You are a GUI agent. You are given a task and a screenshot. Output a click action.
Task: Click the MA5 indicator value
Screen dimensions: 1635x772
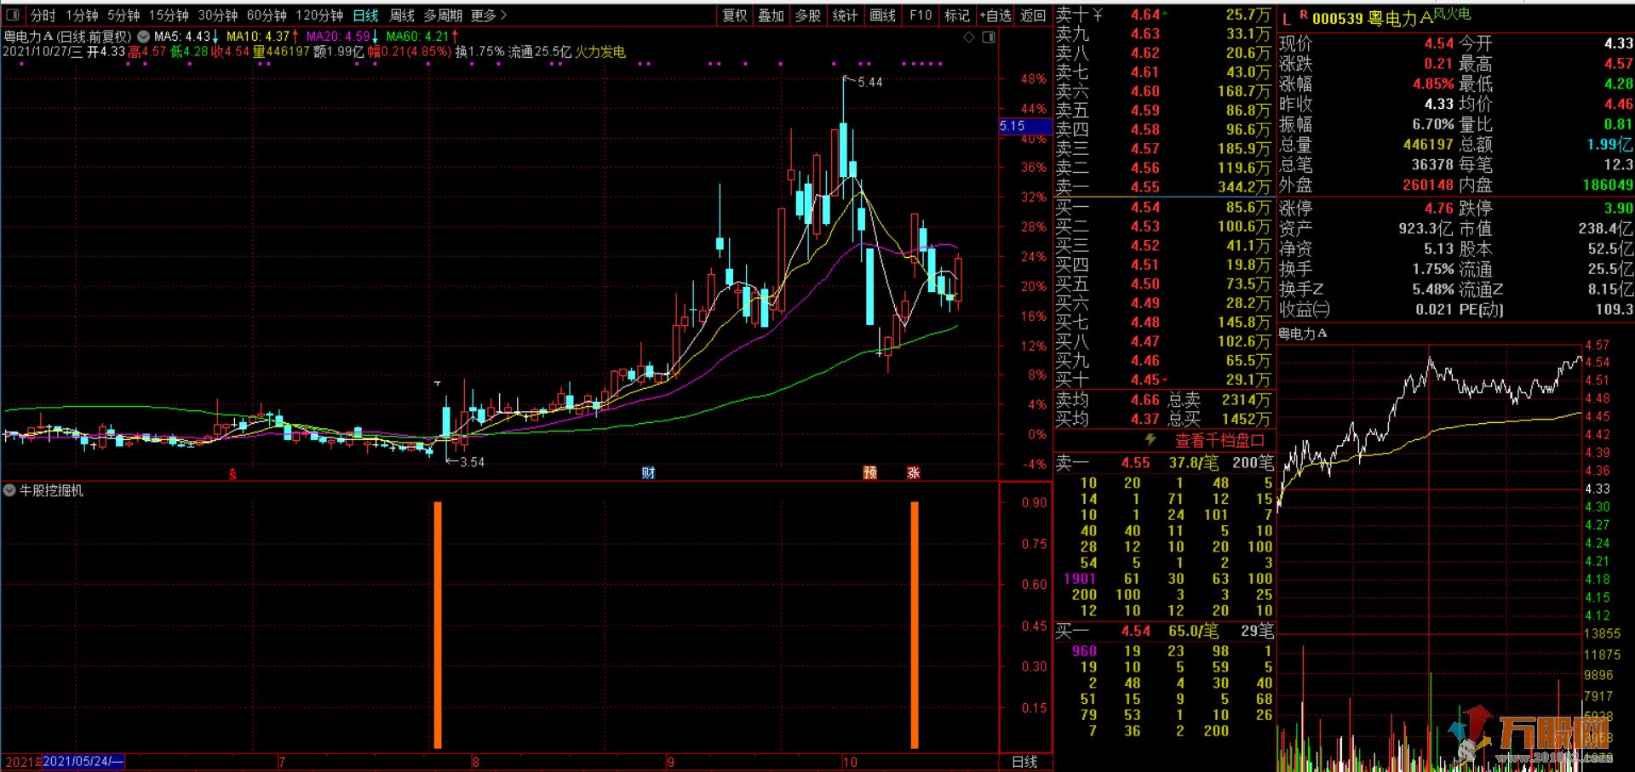(186, 37)
